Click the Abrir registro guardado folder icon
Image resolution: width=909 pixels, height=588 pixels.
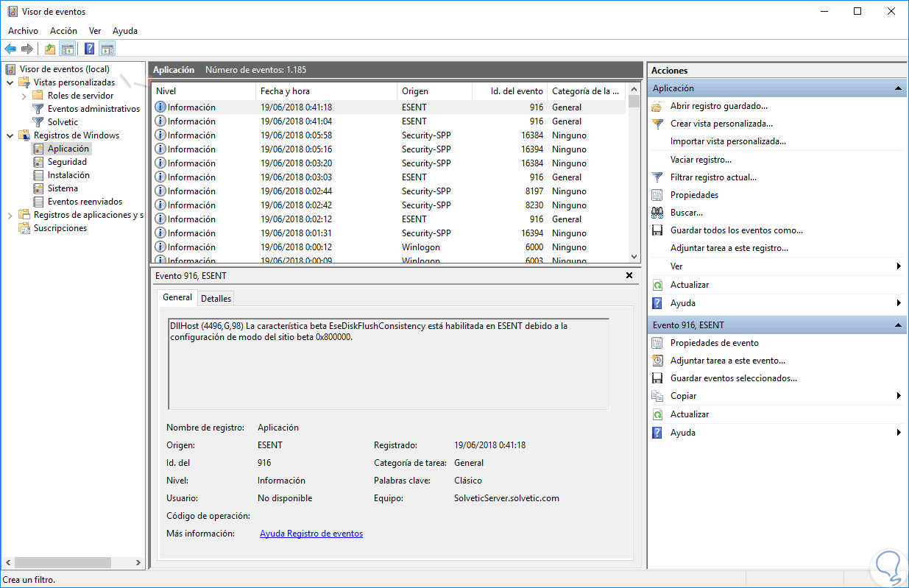click(657, 106)
